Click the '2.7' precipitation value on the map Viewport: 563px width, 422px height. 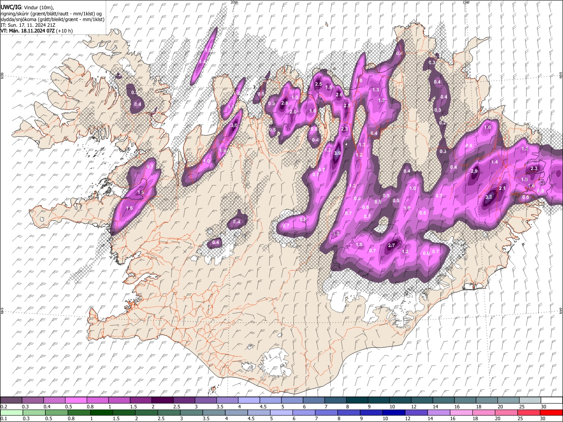click(x=392, y=245)
